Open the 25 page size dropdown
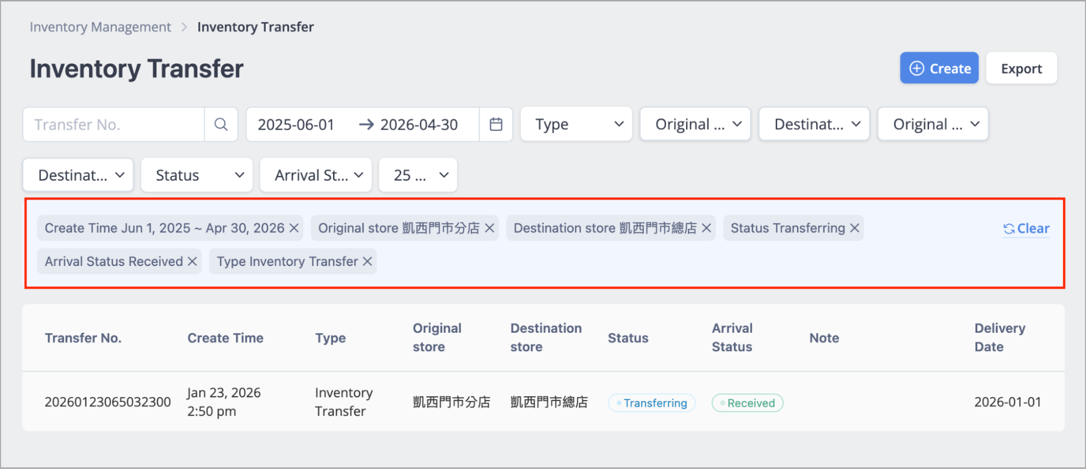 418,175
